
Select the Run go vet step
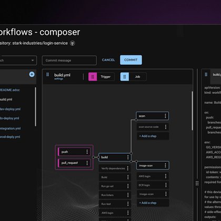click(115, 186)
